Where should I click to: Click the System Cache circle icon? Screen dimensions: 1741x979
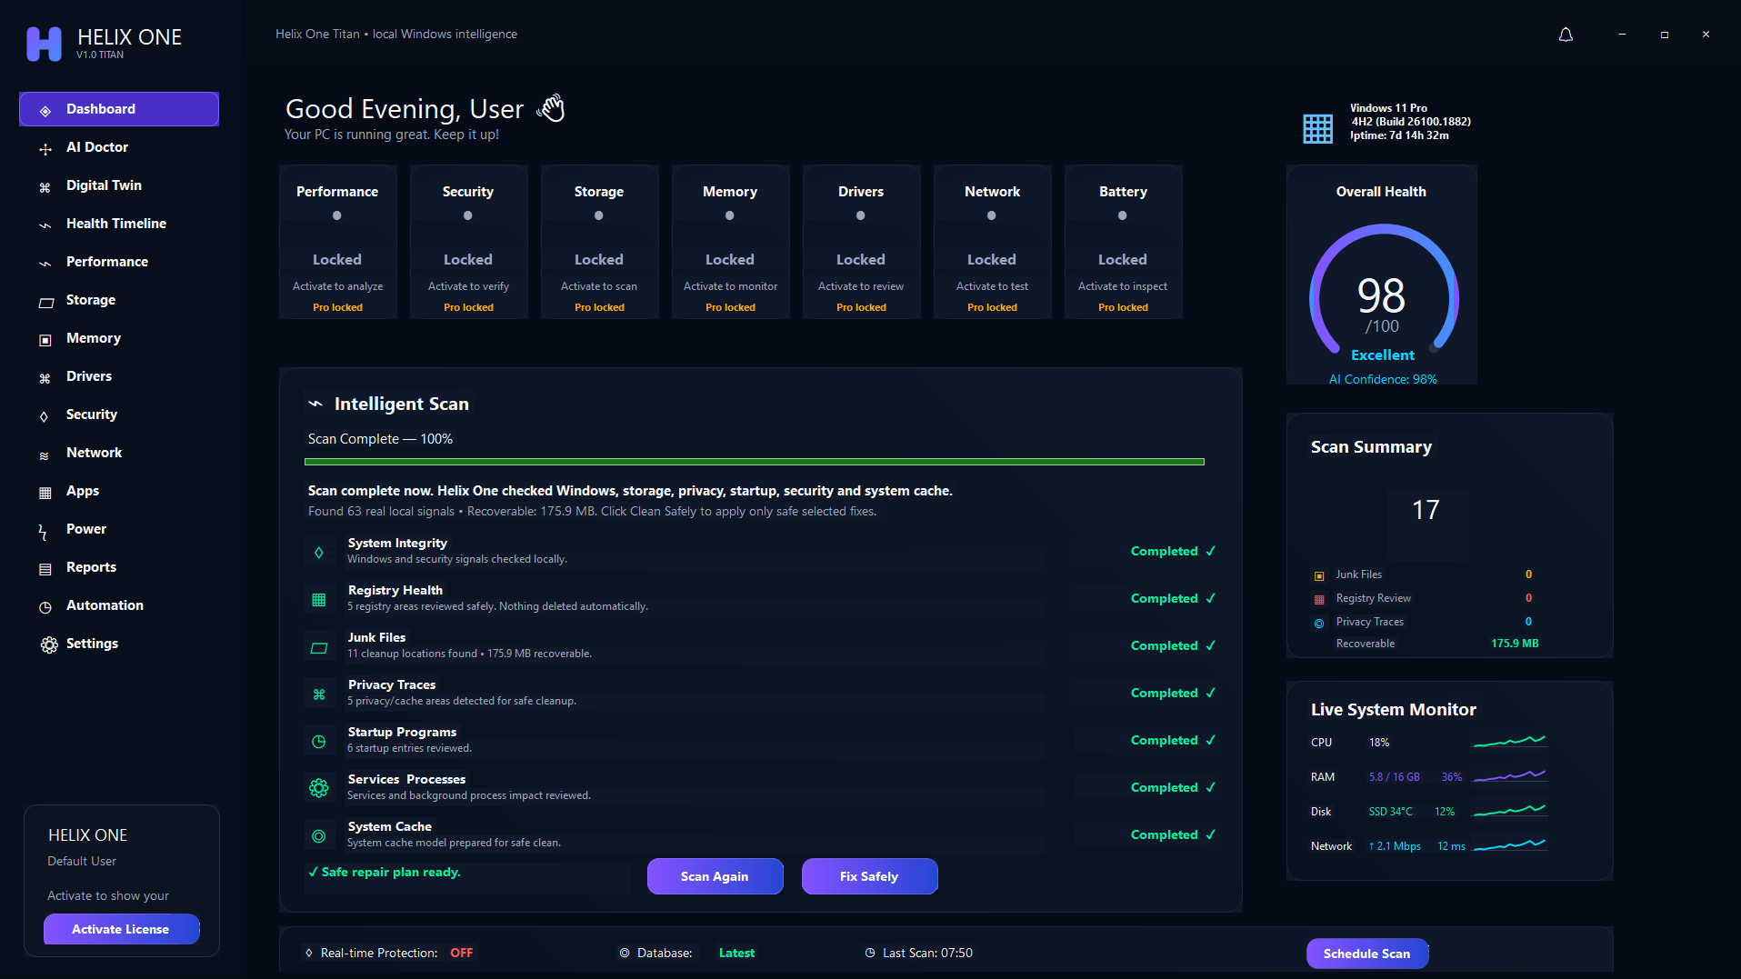click(x=319, y=835)
